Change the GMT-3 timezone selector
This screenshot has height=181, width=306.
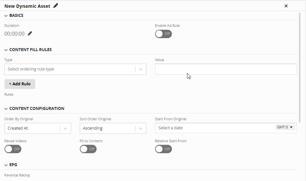pyautogui.click(x=285, y=127)
